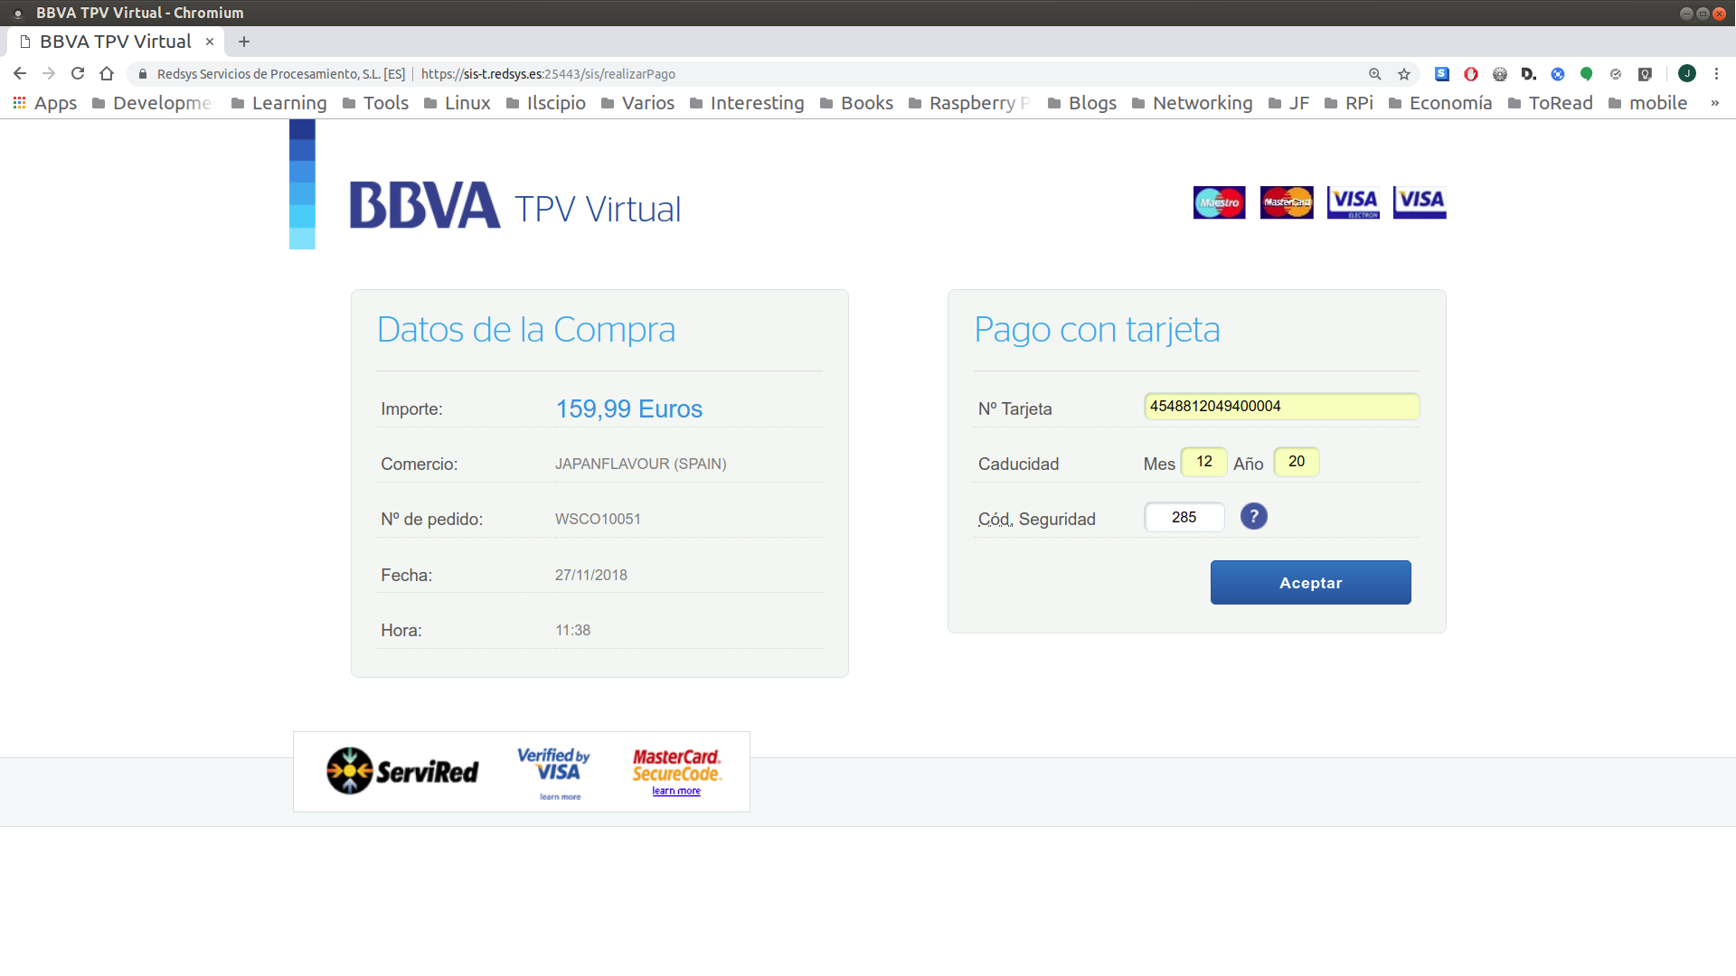Click the Visa Electron card logo

coord(1353,202)
